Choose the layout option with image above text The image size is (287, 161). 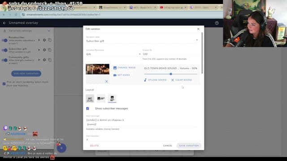click(x=112, y=99)
